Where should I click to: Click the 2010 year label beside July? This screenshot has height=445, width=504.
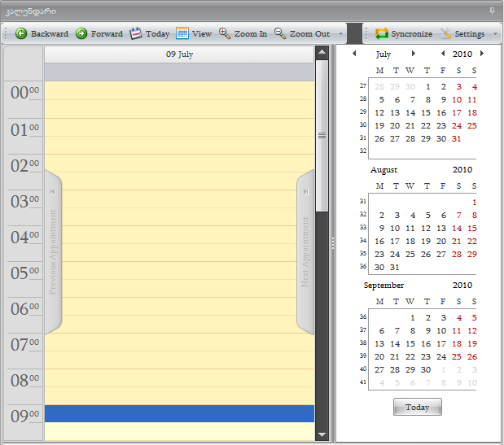pos(462,54)
